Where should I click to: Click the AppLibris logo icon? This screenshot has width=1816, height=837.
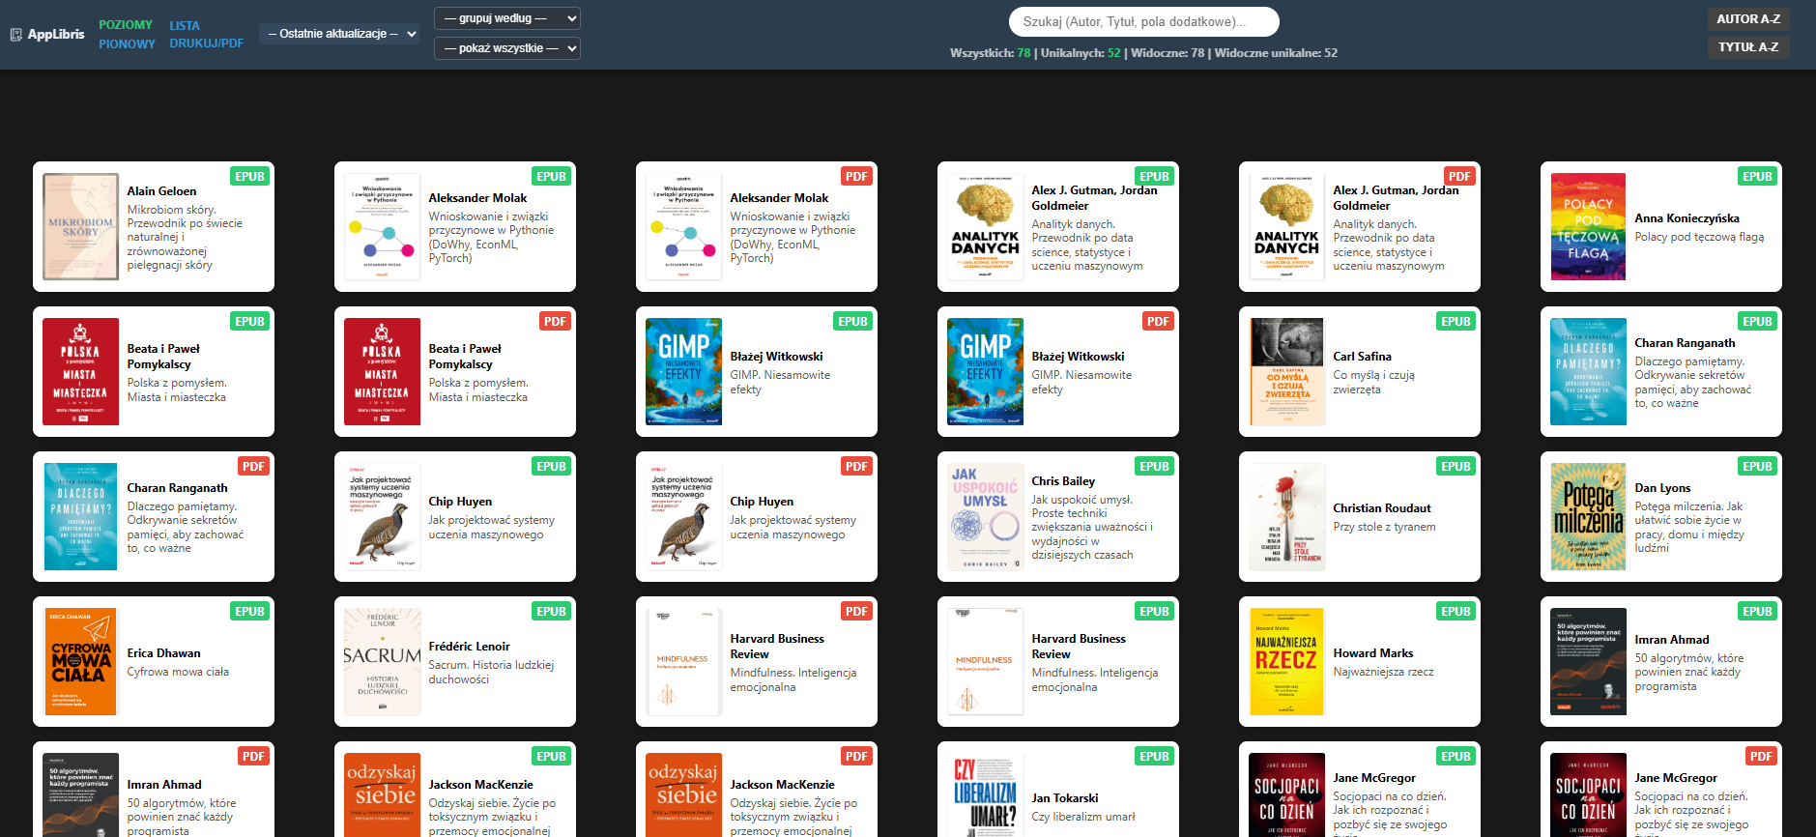coord(16,35)
